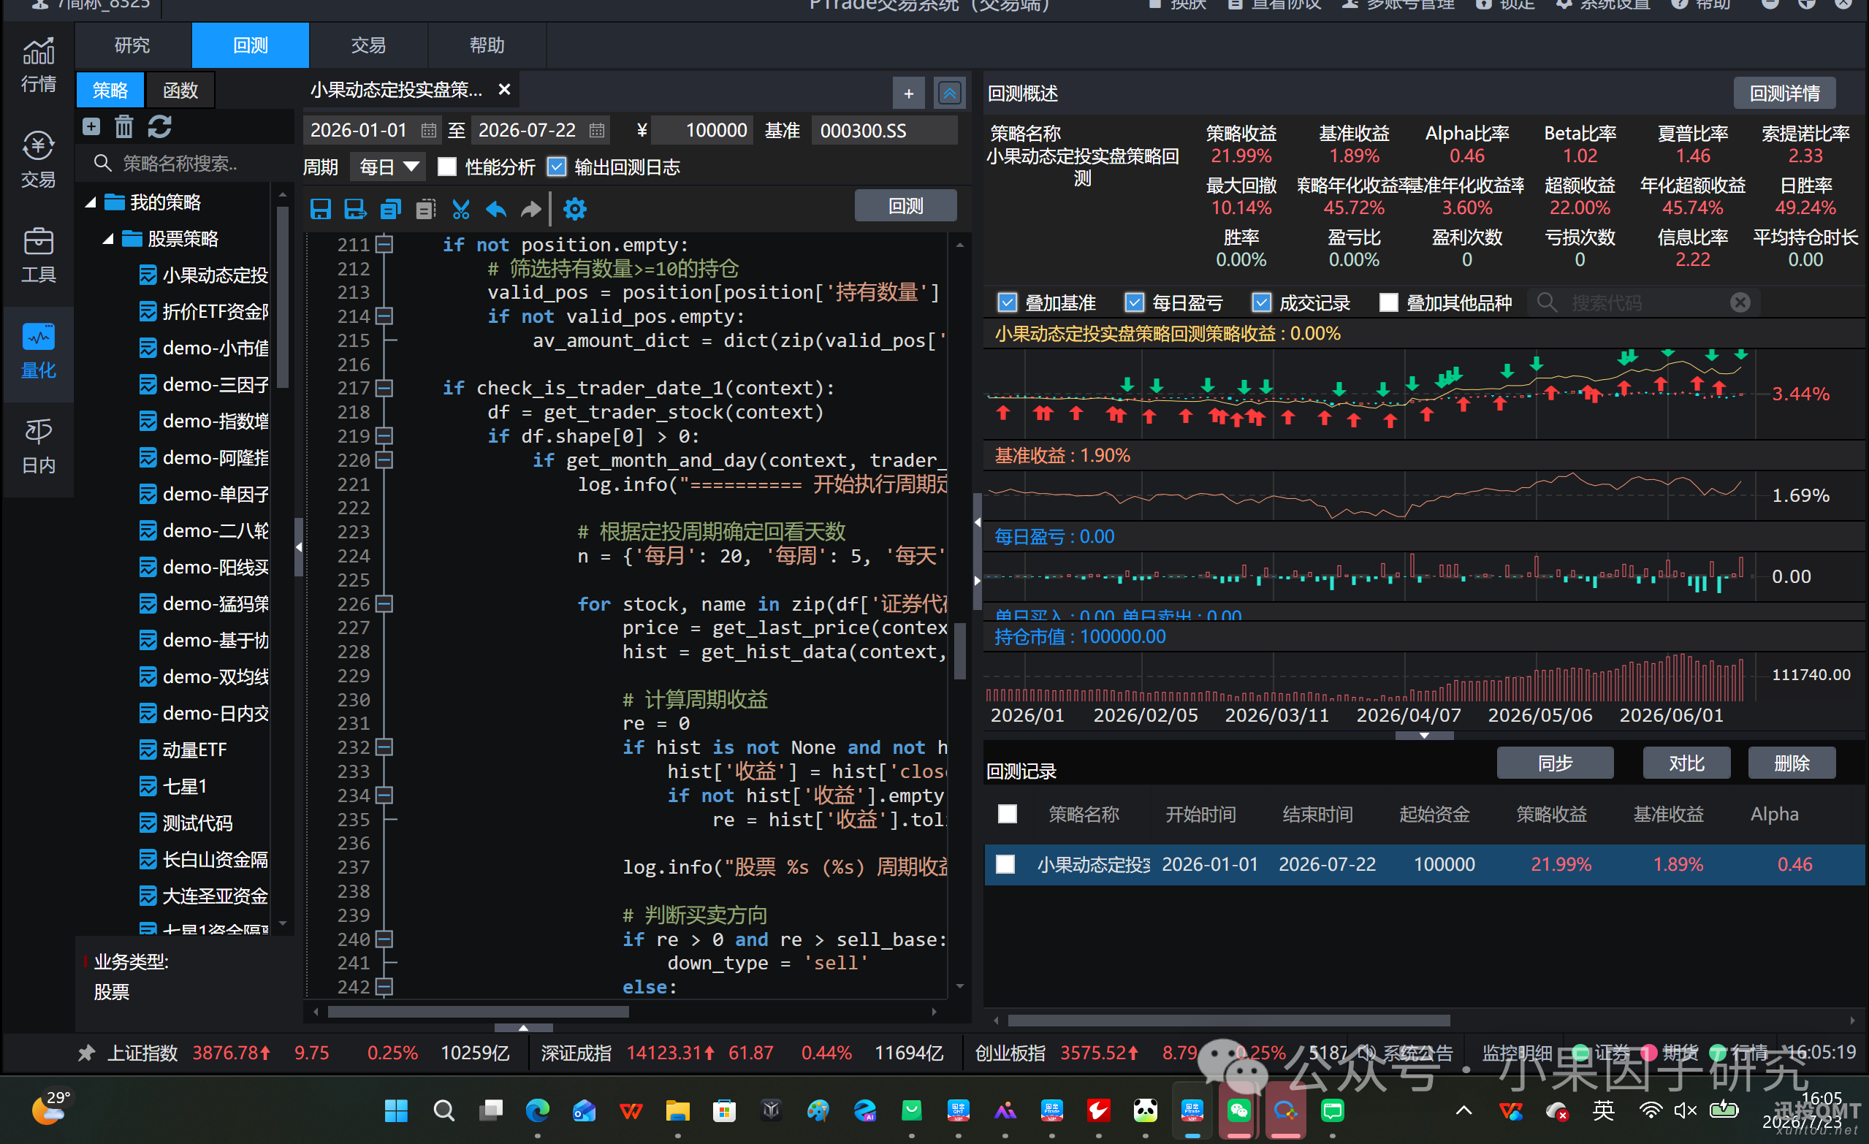Enable 性能分析 checkbox
The image size is (1869, 1144).
point(446,167)
